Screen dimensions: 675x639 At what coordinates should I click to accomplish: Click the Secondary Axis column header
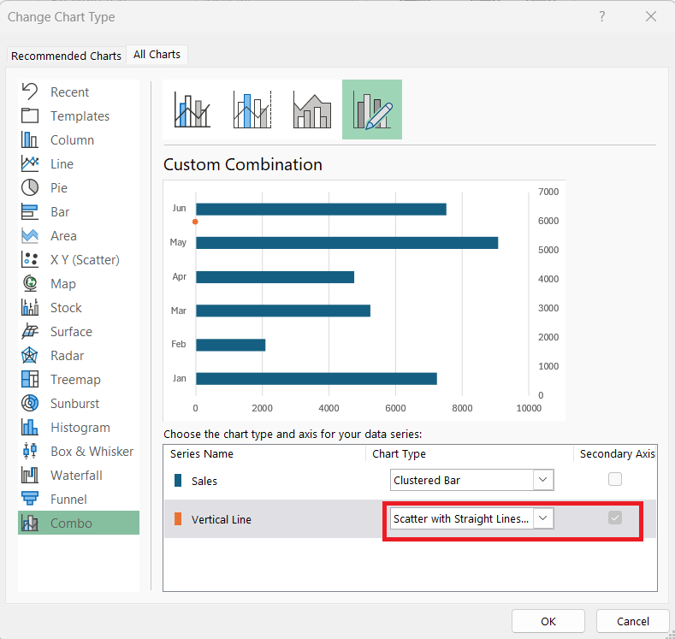click(x=617, y=453)
